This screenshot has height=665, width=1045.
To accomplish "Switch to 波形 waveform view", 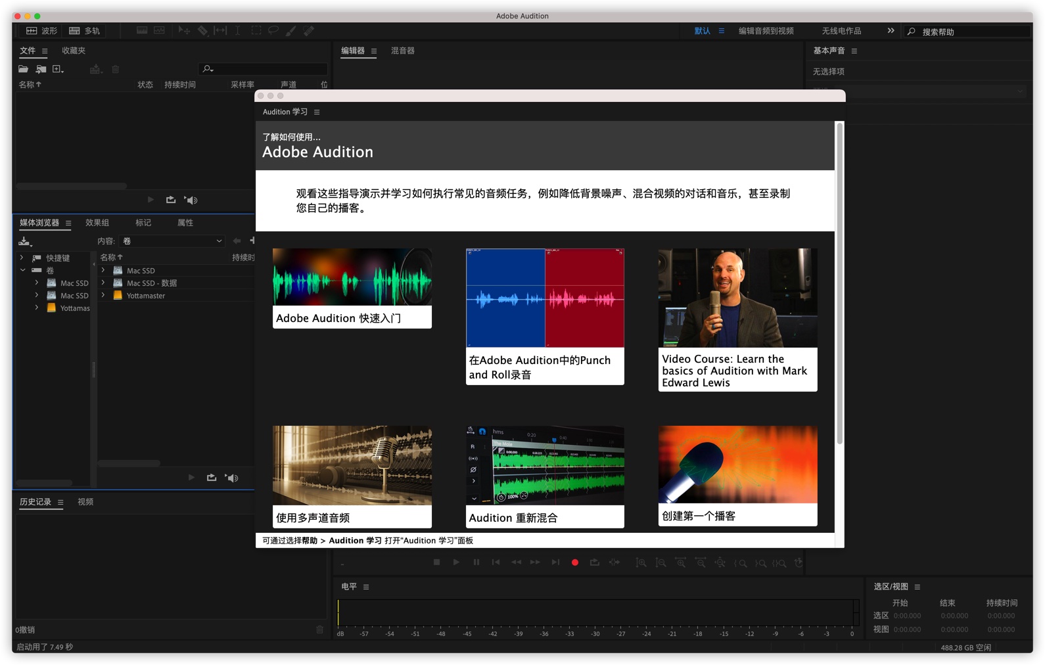I will [x=41, y=31].
